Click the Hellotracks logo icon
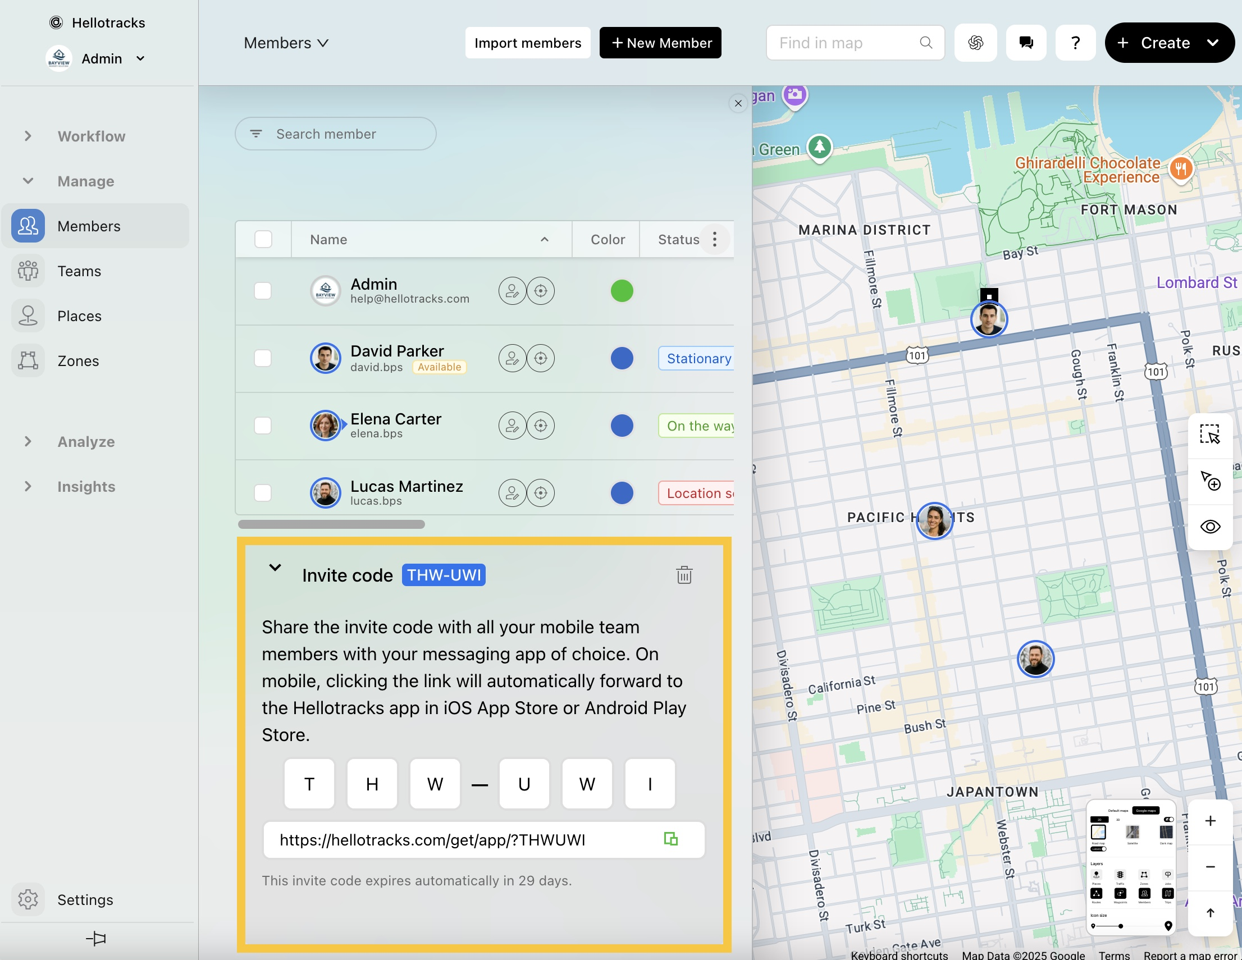 pos(56,23)
